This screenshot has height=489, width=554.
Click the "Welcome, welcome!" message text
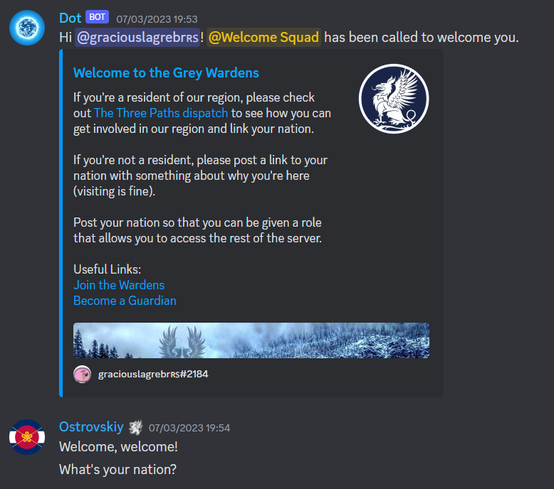pos(118,446)
